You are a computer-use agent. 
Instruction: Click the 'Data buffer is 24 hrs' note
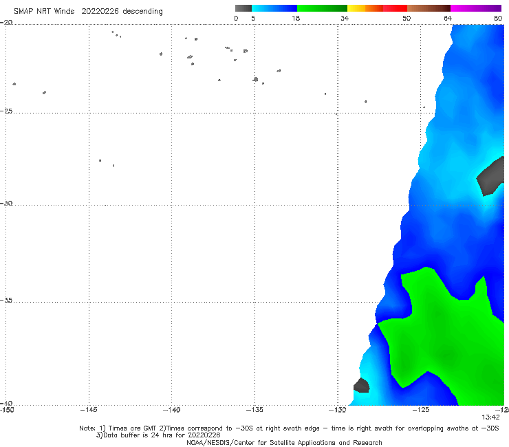click(x=158, y=435)
